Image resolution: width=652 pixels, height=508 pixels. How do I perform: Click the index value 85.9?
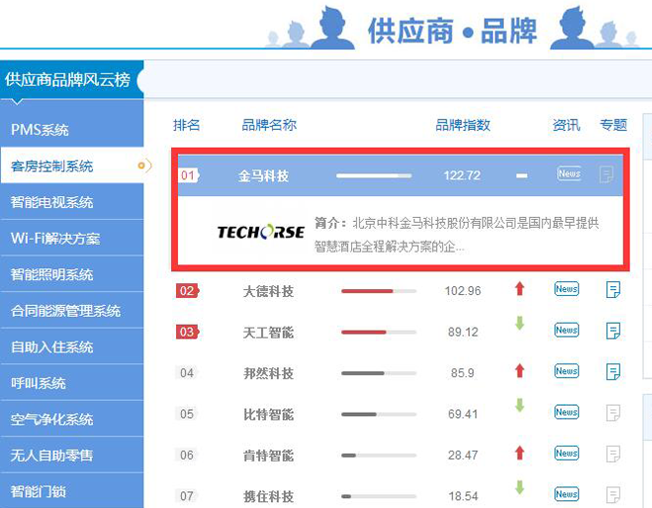[462, 372]
